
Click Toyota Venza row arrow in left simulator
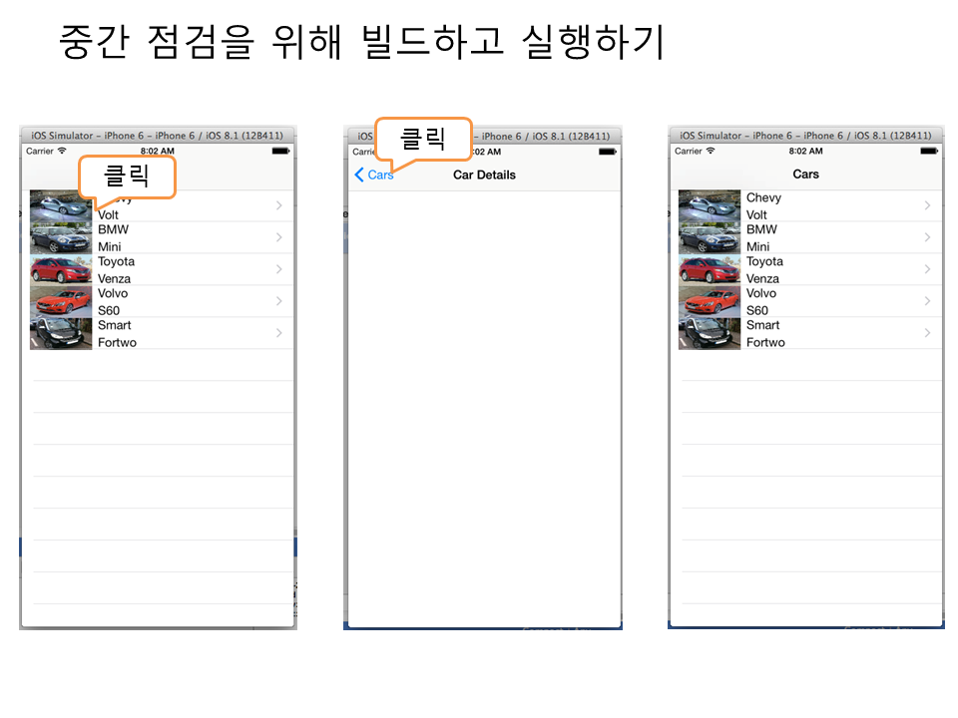click(278, 269)
